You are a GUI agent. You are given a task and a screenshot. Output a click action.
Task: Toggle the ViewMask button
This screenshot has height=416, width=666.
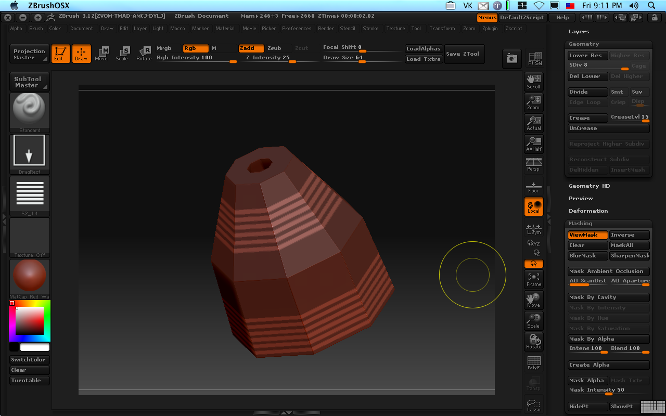[587, 235]
